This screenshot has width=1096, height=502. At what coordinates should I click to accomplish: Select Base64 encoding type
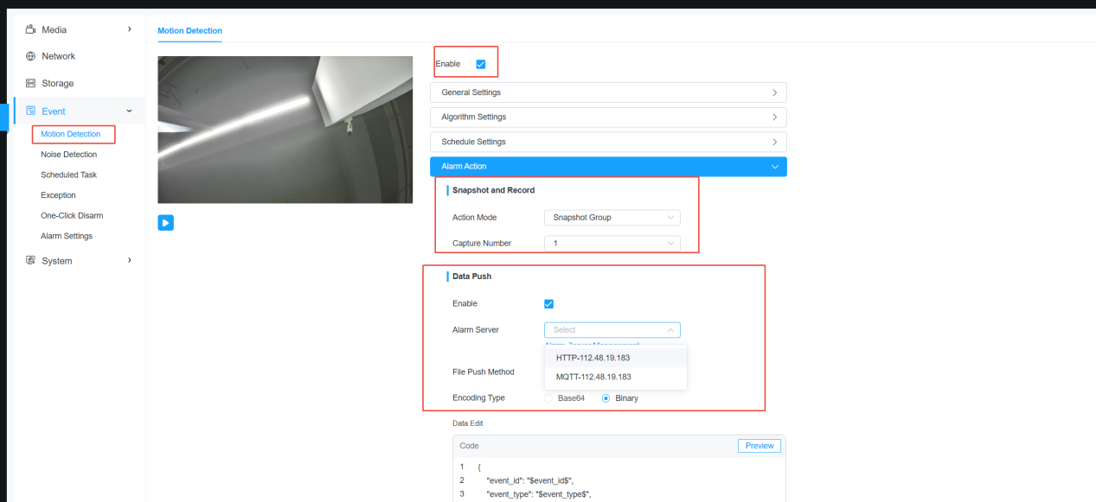pyautogui.click(x=549, y=398)
